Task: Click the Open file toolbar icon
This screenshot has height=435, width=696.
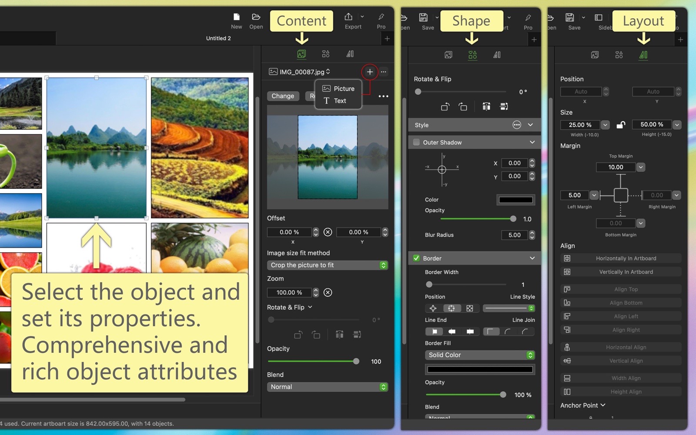Action: pyautogui.click(x=256, y=17)
